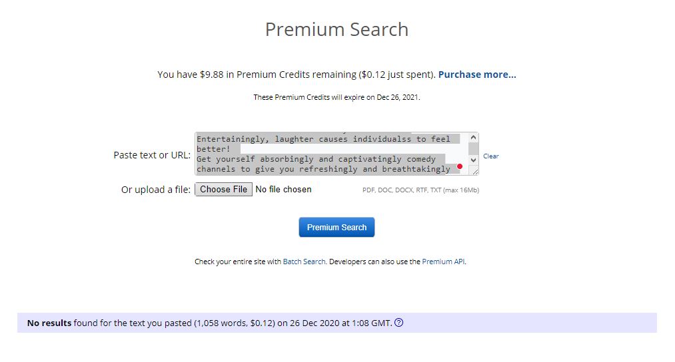The image size is (675, 362).
Task: Open the Purchase more link
Action: coord(477,75)
